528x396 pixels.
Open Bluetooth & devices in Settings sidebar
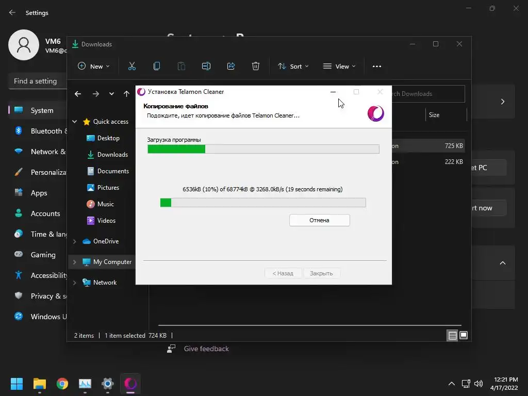point(38,131)
